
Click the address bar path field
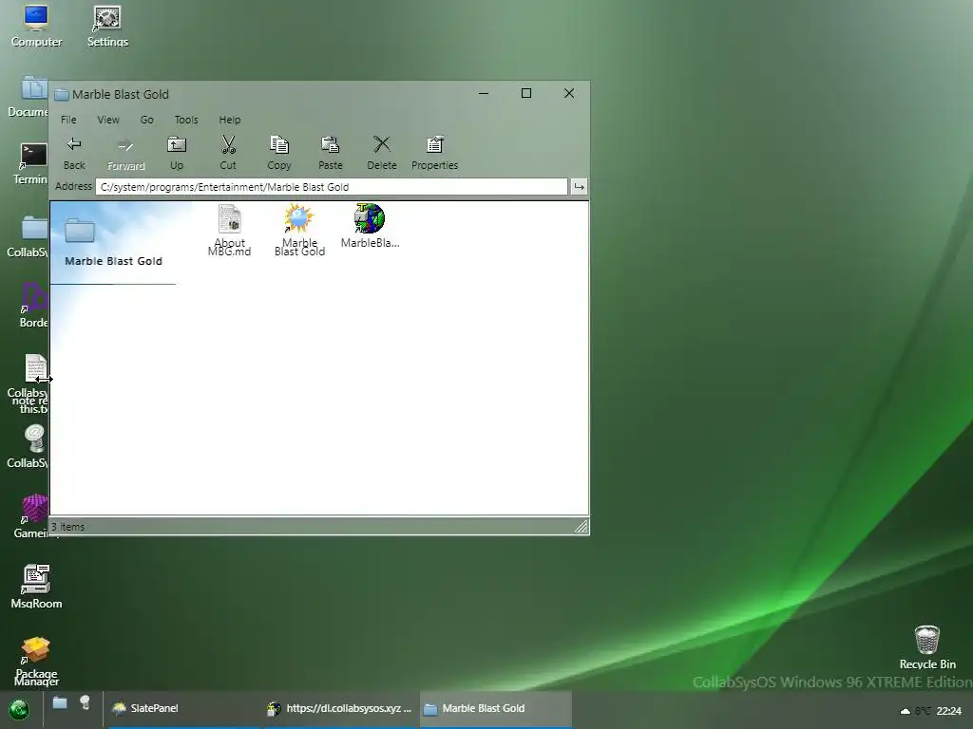[332, 187]
